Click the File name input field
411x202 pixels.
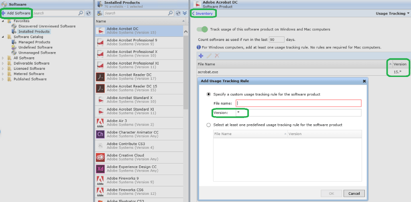(299, 103)
